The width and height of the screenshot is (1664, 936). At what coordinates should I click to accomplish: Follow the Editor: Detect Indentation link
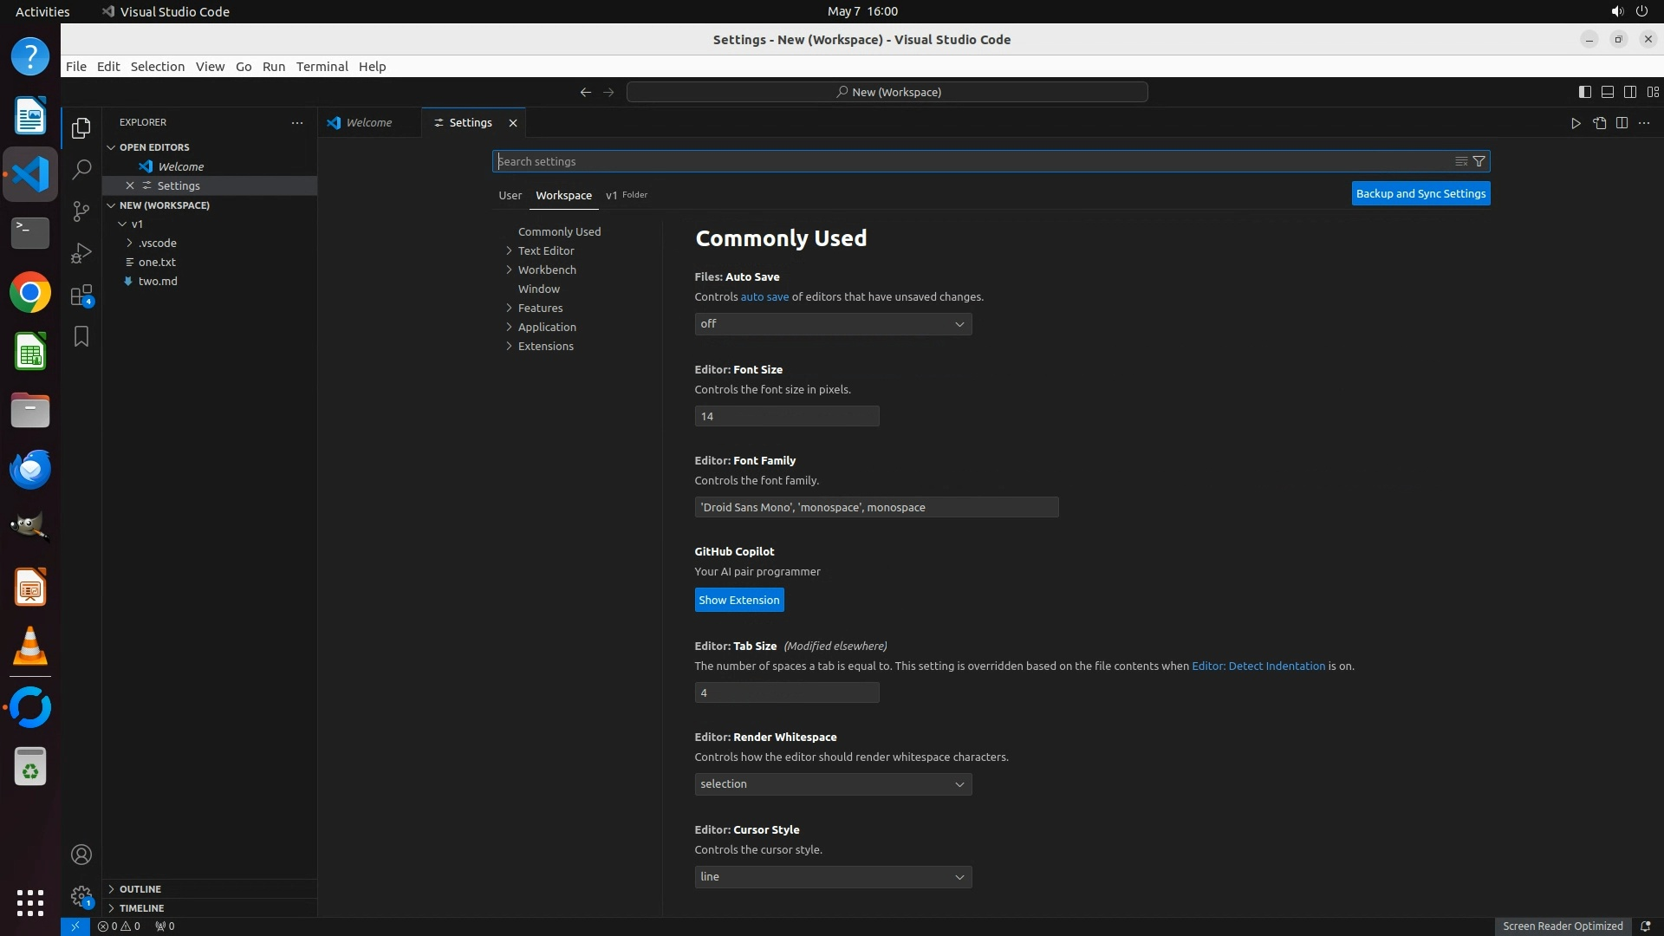(x=1258, y=666)
